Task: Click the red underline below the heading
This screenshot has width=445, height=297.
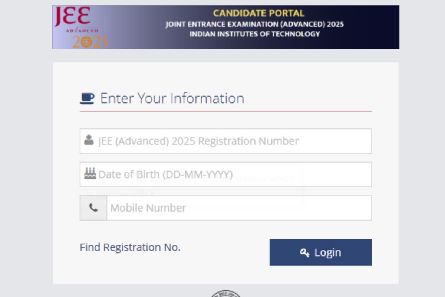Action: pos(225,110)
